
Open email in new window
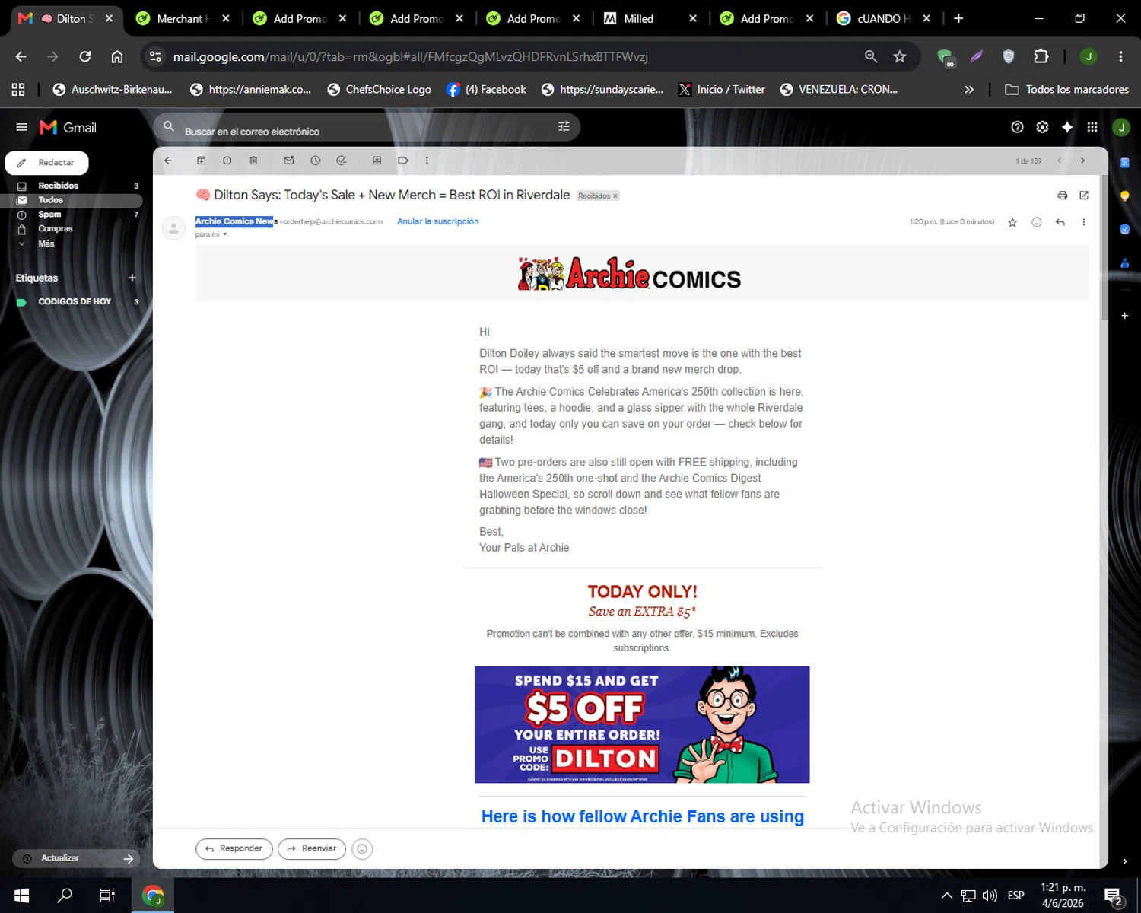(1084, 196)
